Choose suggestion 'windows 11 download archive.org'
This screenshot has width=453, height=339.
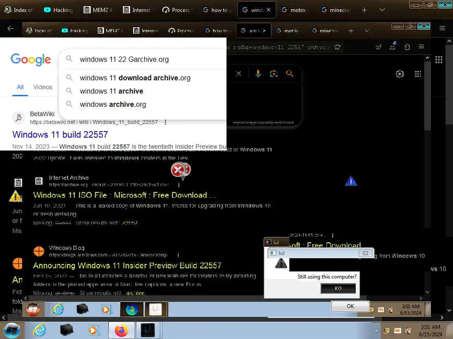(x=135, y=78)
